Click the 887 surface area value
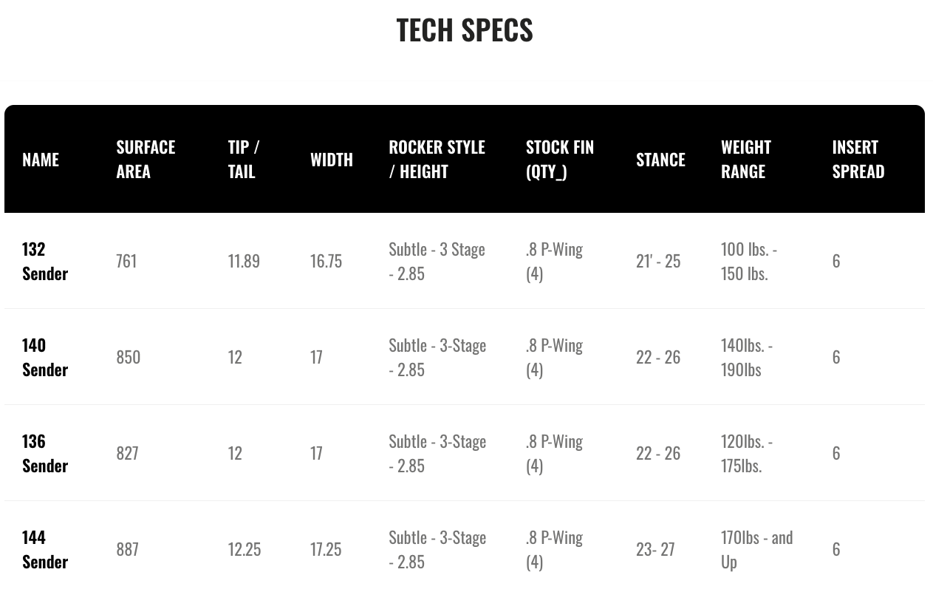Screen dimensions: 933x609 point(127,549)
